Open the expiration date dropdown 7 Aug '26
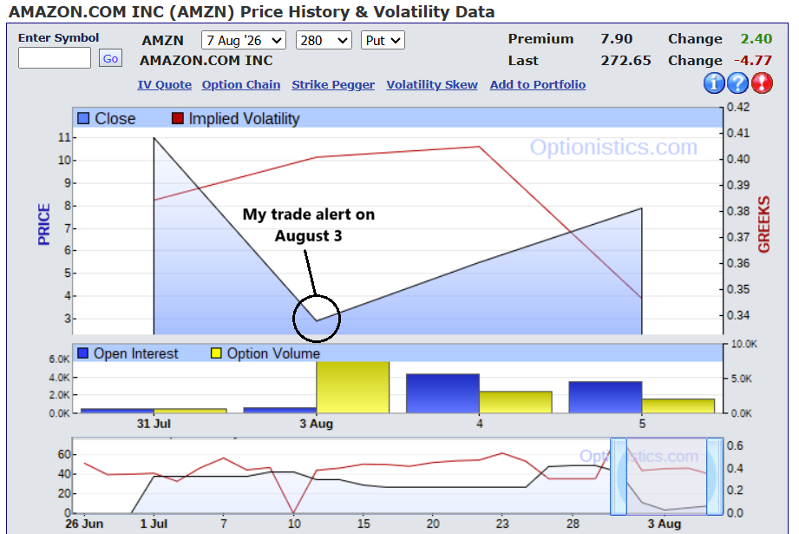 click(x=244, y=40)
